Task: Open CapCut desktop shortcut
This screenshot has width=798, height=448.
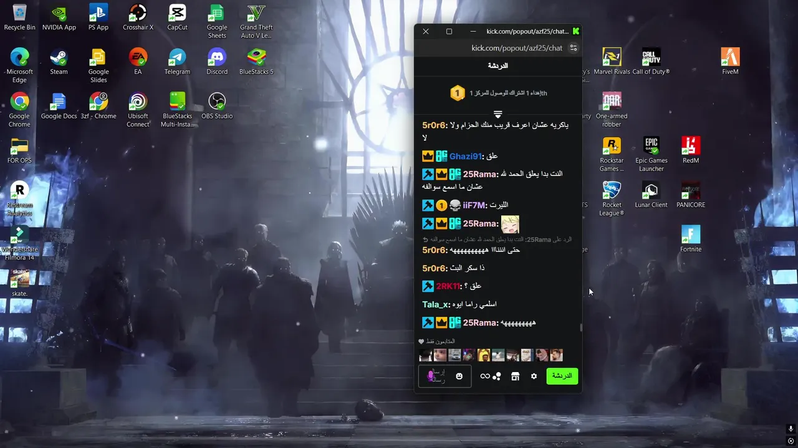Action: [x=177, y=17]
